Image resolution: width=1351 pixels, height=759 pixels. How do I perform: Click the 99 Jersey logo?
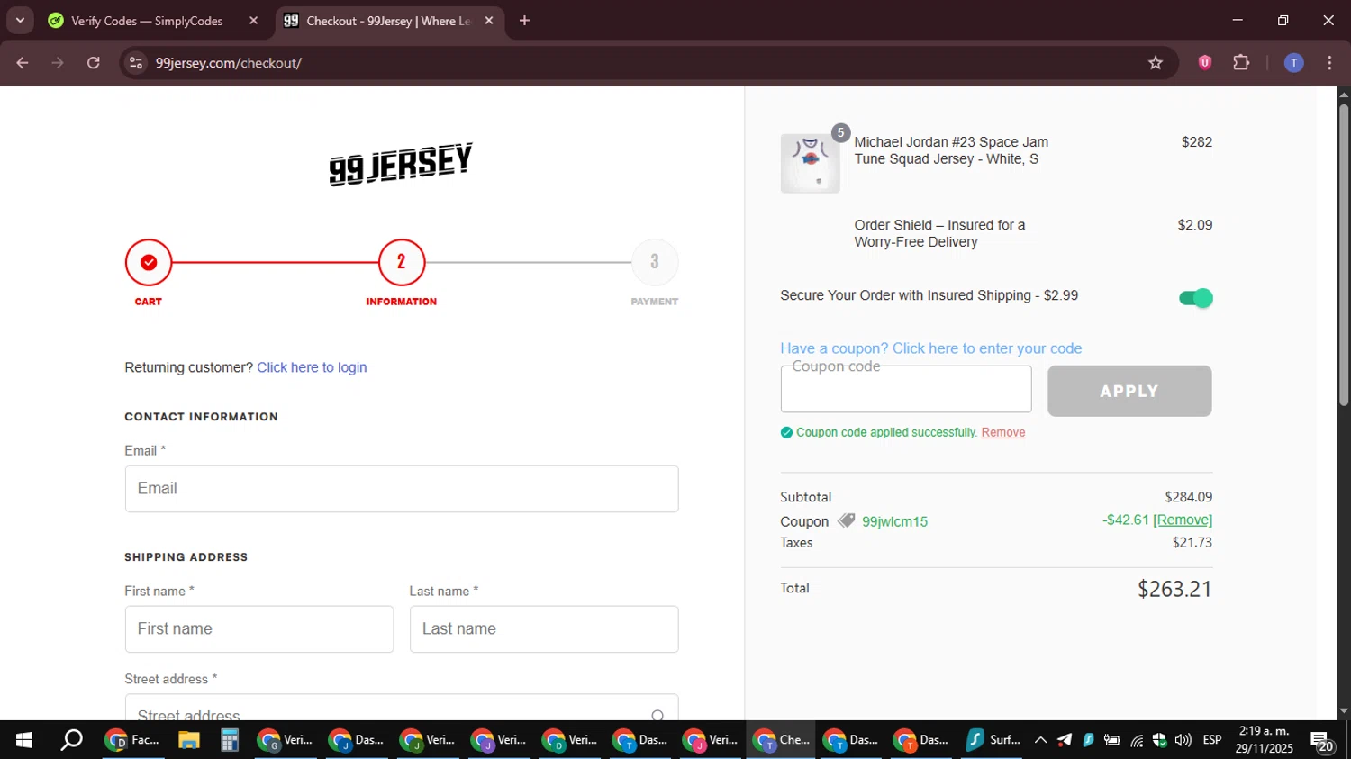click(x=401, y=165)
